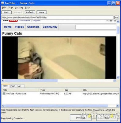This screenshot has height=123, width=121.
Task: Sort list by Title column
Action: point(21,90)
